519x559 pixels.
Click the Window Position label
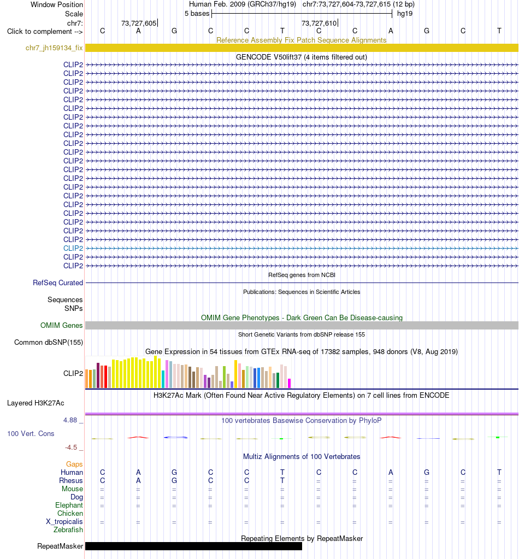(x=57, y=4)
